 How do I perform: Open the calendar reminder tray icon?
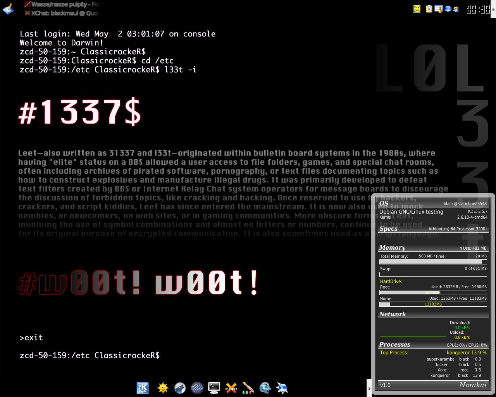[x=439, y=9]
